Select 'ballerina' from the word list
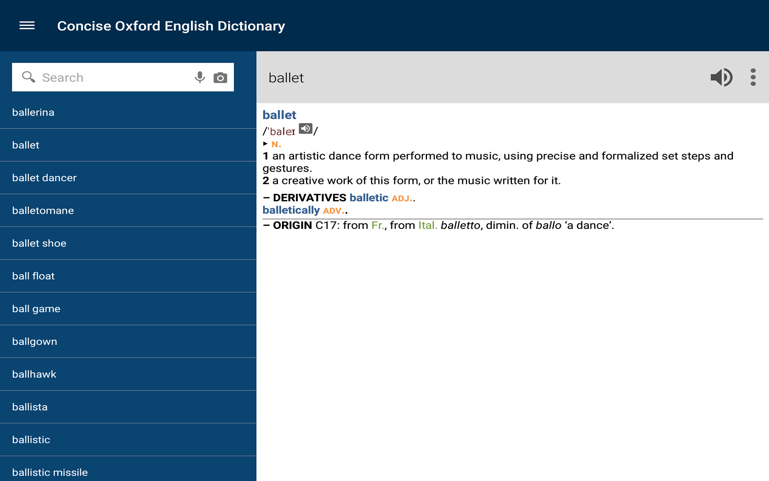769x481 pixels. point(33,112)
